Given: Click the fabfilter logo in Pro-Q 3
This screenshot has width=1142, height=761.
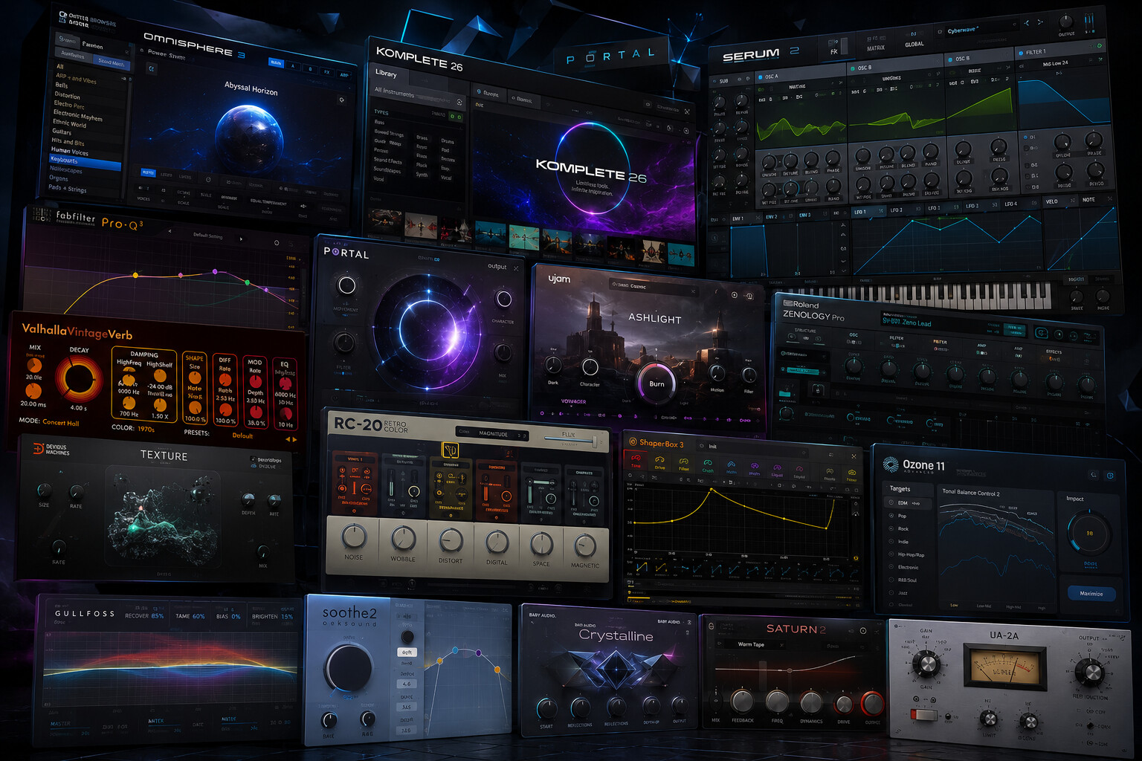Looking at the screenshot, I should (x=76, y=217).
